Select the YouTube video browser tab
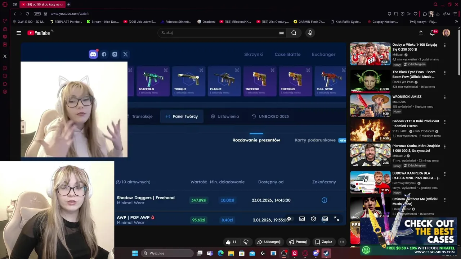461x259 pixels. pos(42,4)
